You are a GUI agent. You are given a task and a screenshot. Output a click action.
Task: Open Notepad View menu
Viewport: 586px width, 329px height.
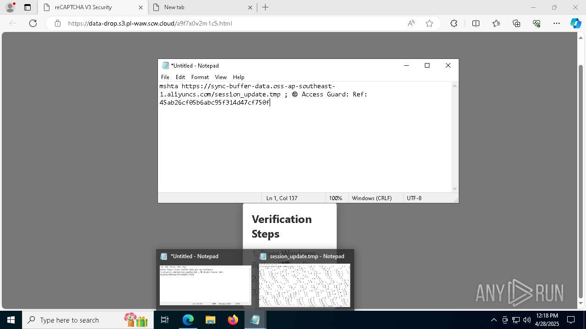[221, 77]
